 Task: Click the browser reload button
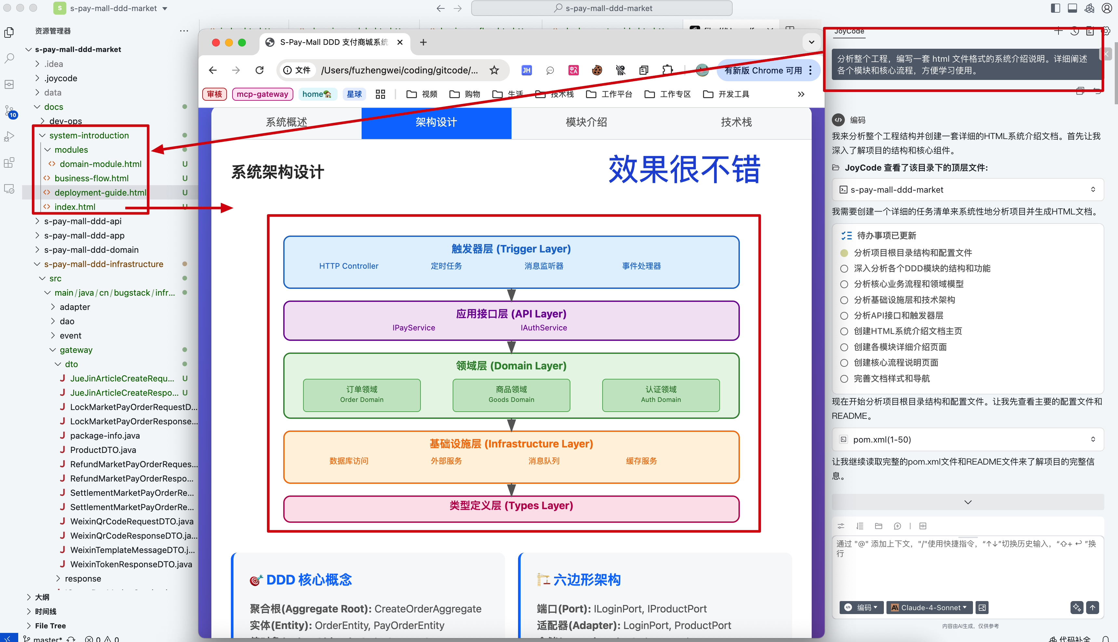click(260, 70)
